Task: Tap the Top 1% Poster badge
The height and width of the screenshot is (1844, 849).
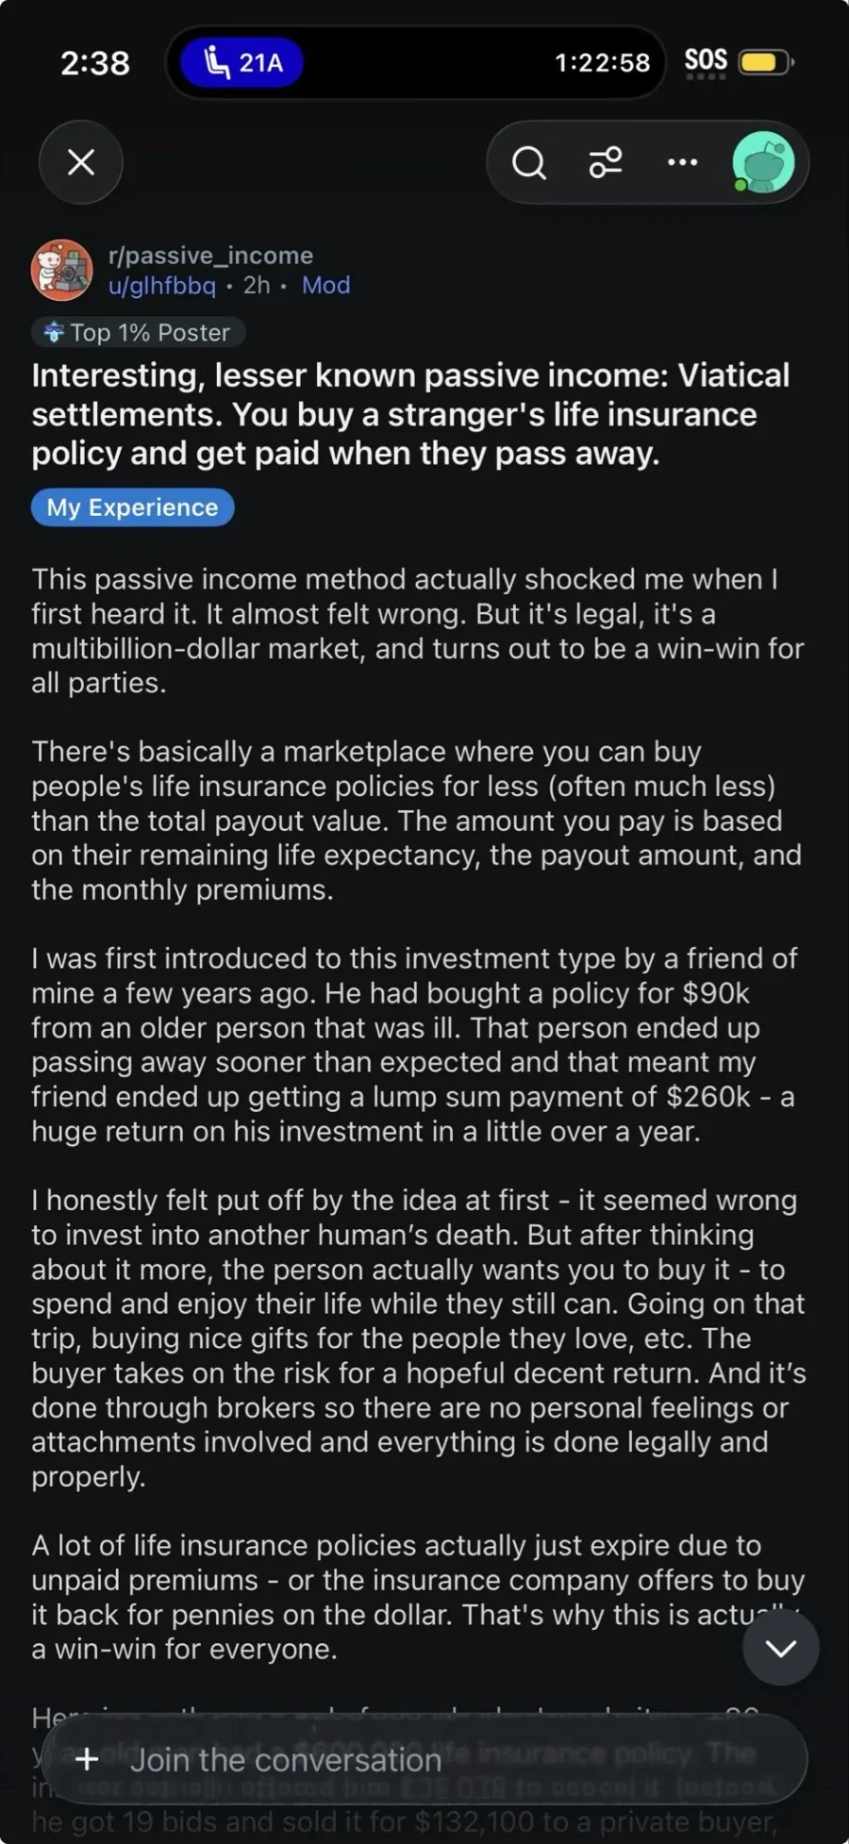Action: pos(139,332)
